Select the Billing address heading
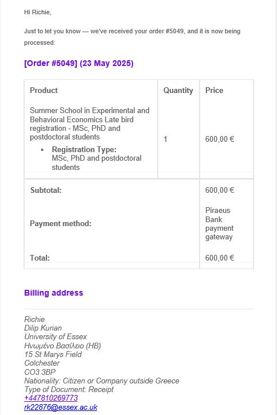Image resolution: width=277 pixels, height=415 pixels. point(54,293)
